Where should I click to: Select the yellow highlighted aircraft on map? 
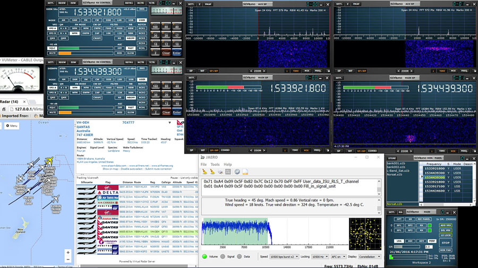pyautogui.click(x=49, y=160)
